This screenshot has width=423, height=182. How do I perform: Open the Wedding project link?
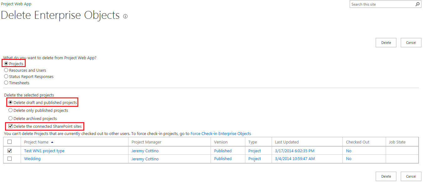tap(32, 159)
